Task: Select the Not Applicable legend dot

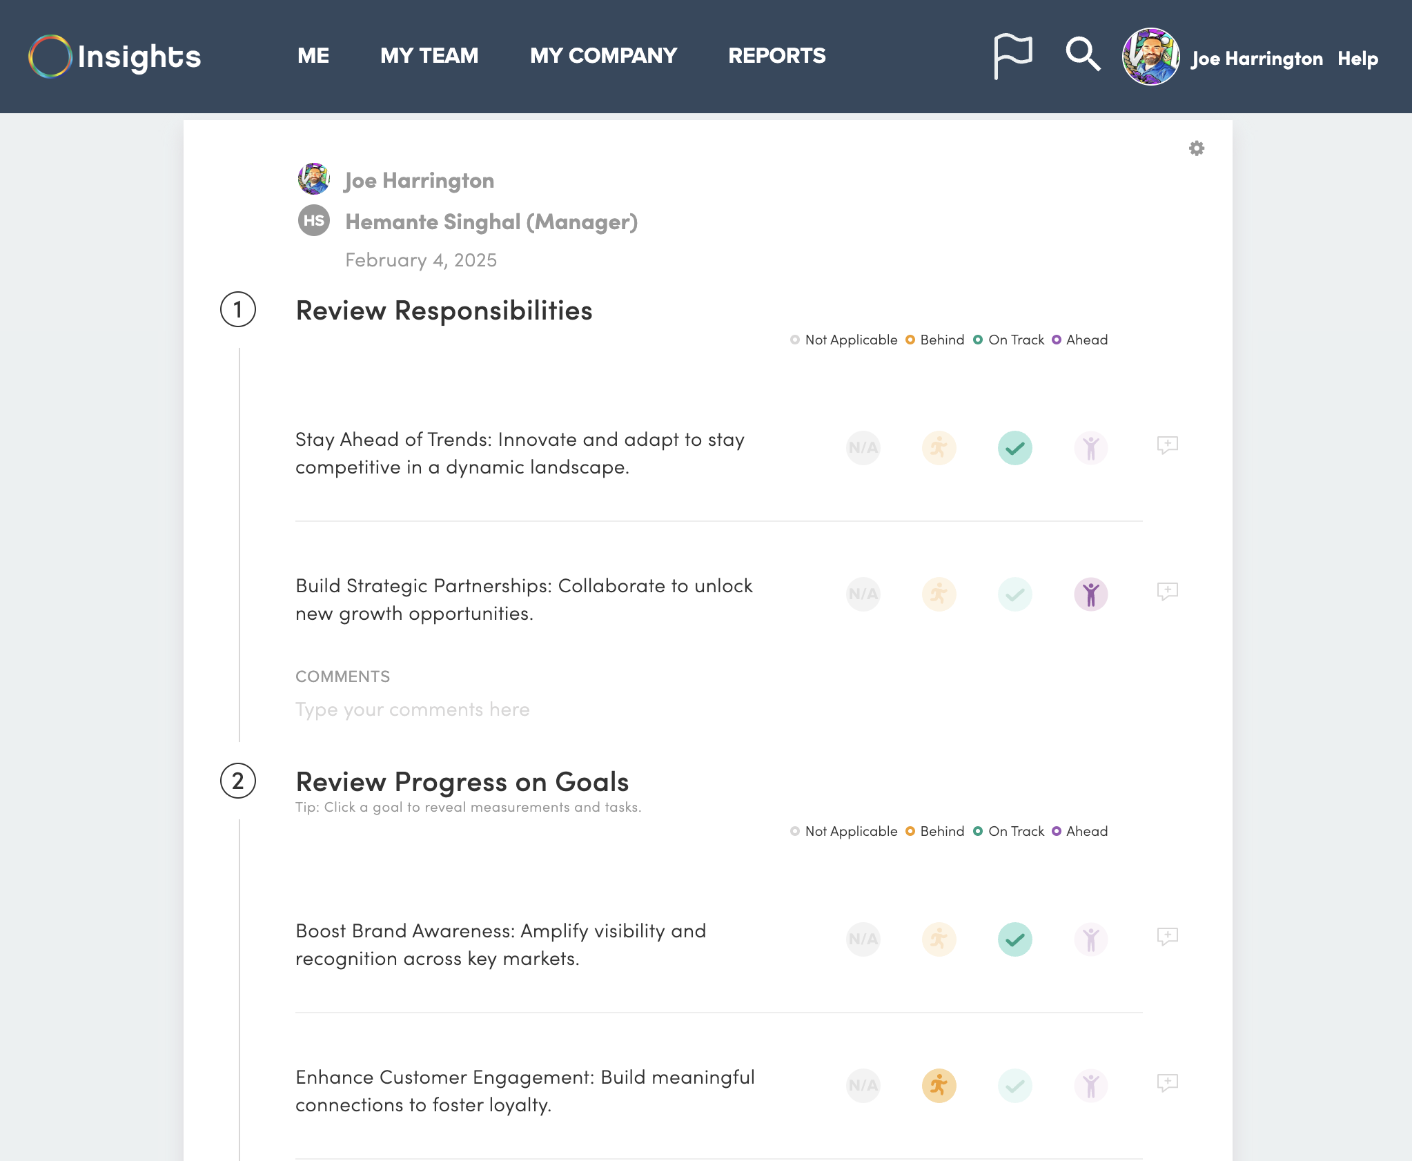Action: pyautogui.click(x=795, y=340)
